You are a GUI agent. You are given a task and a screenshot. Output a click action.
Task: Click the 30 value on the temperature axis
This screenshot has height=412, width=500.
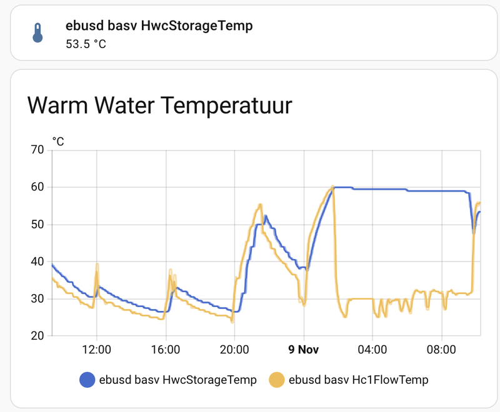pyautogui.click(x=37, y=299)
